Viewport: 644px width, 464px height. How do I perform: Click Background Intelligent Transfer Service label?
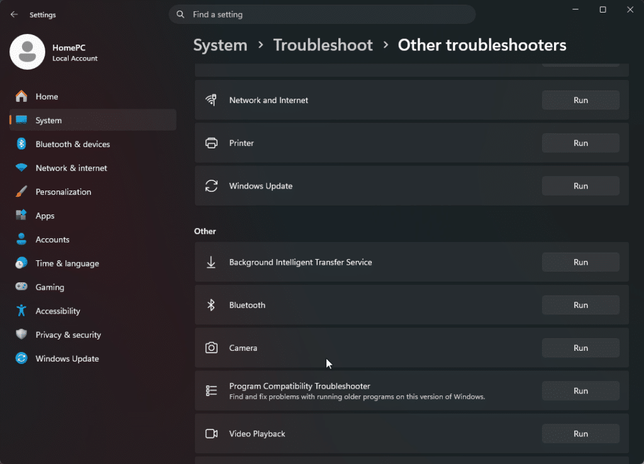(x=301, y=262)
